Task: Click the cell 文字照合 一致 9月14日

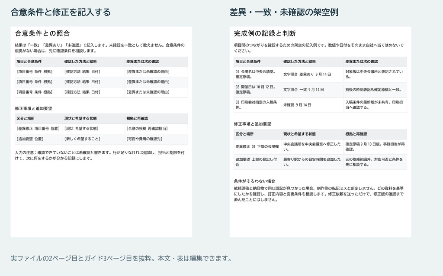Action: (x=313, y=89)
